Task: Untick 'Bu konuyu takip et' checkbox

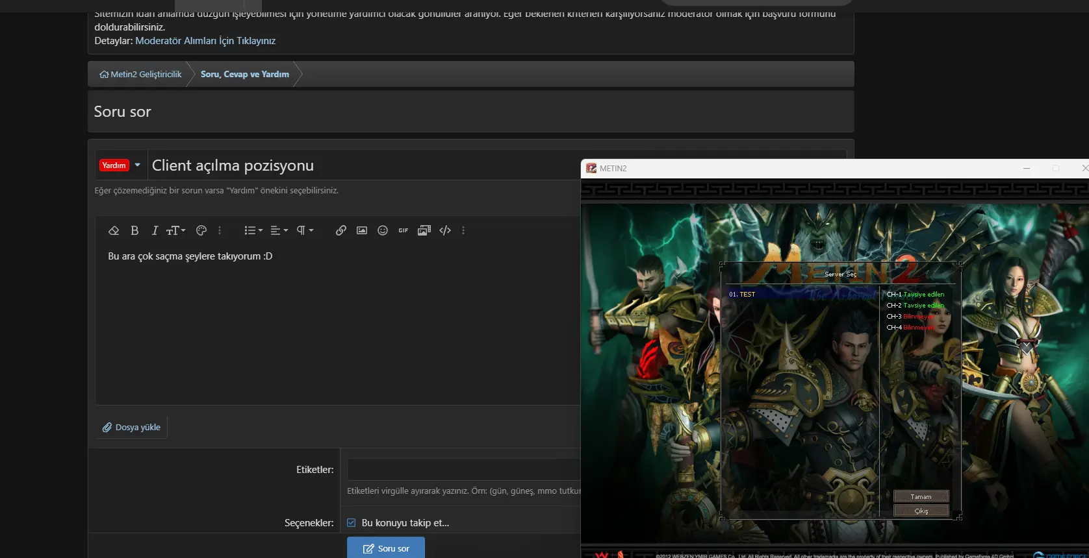Action: coord(352,523)
